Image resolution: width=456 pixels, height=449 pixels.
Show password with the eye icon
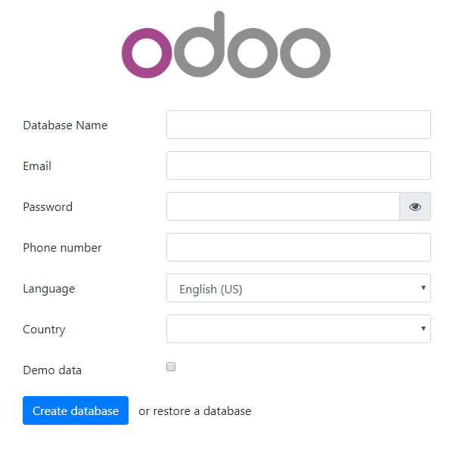click(415, 206)
